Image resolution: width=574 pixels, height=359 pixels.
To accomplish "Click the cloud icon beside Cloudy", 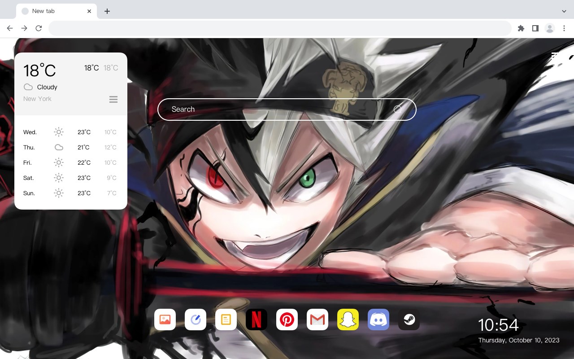I will (28, 87).
